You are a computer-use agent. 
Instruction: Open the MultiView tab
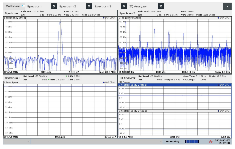14,6
